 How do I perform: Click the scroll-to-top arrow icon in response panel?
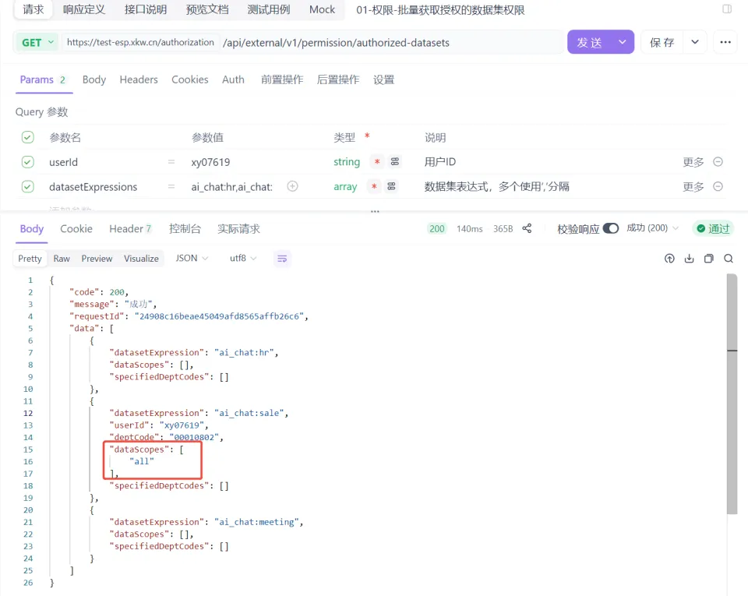pyautogui.click(x=669, y=258)
